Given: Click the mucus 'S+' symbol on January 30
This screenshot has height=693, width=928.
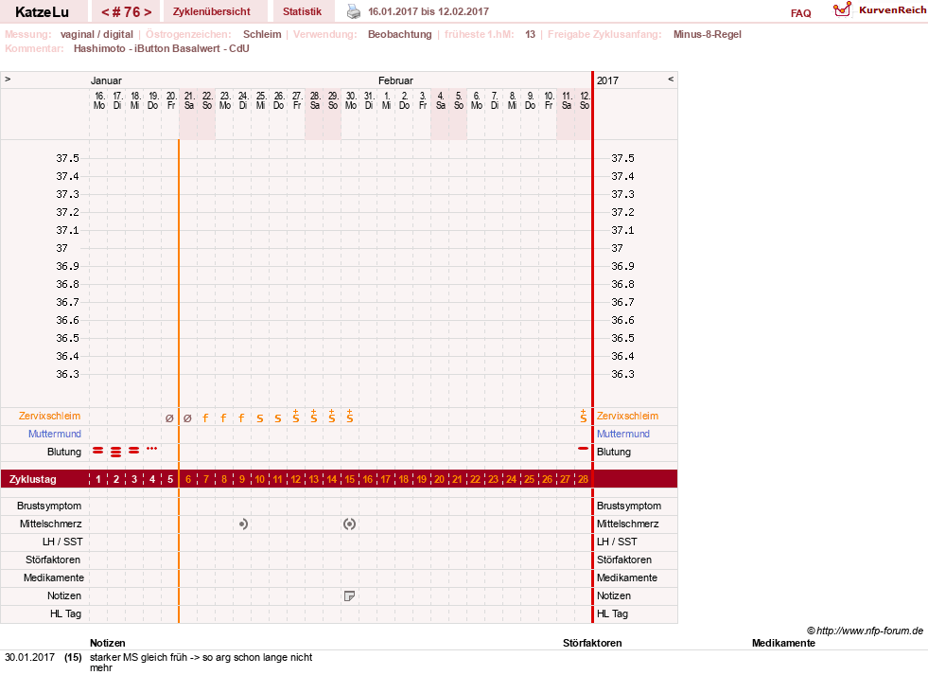Looking at the screenshot, I should [x=350, y=417].
